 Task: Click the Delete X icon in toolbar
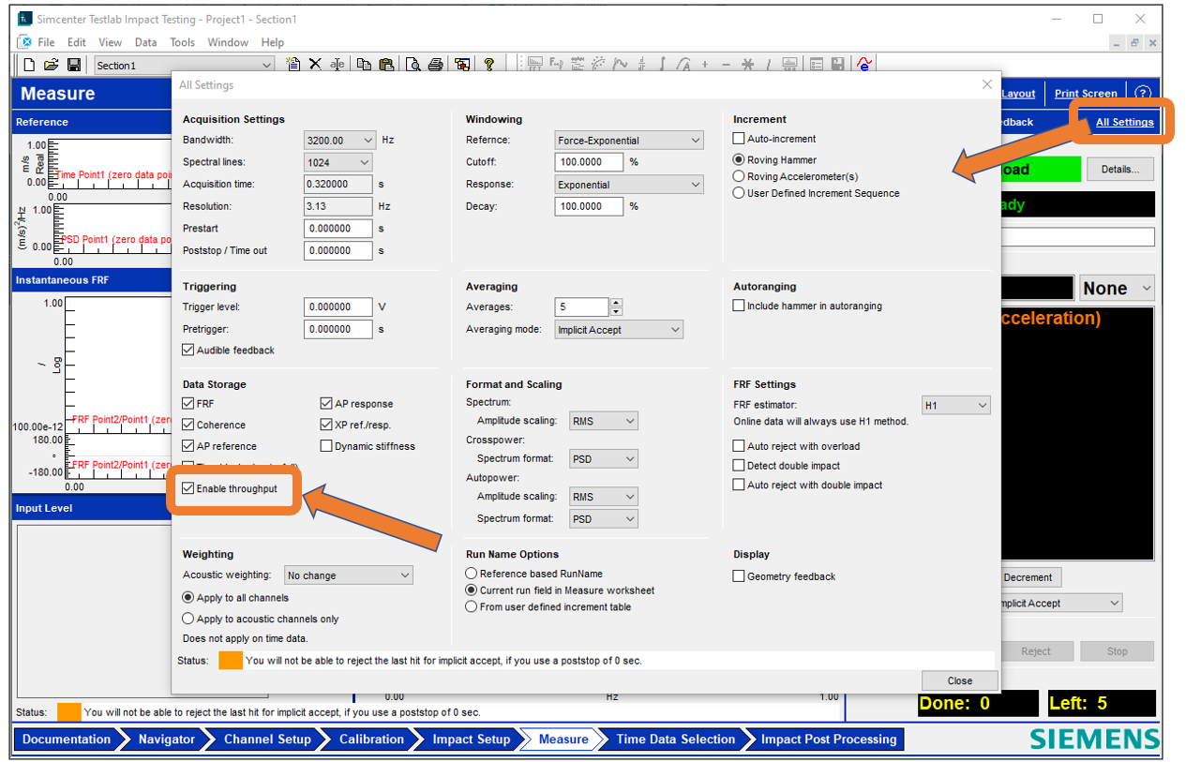[x=315, y=65]
